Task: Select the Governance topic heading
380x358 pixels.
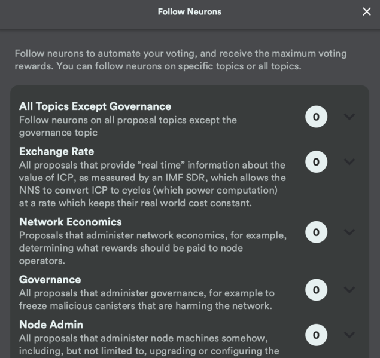Action: (x=50, y=279)
